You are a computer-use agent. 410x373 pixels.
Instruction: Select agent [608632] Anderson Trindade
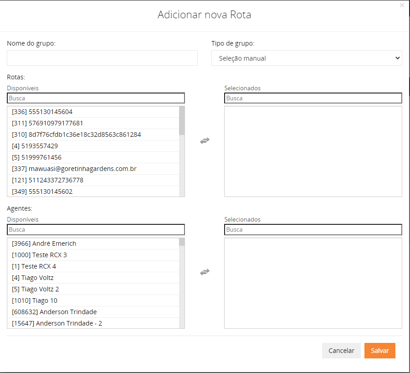coord(93,312)
